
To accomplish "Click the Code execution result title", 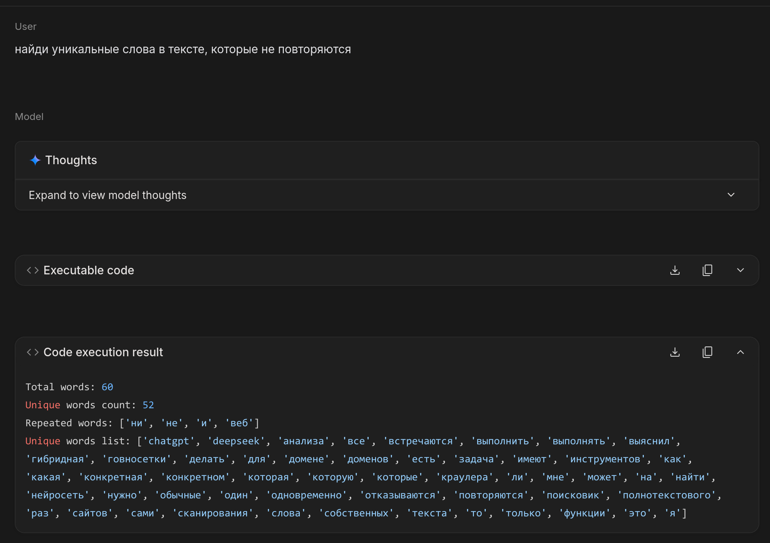I will (103, 352).
